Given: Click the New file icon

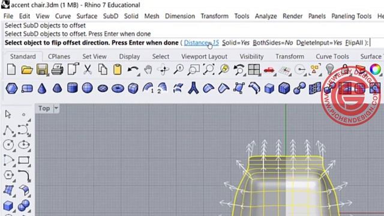Looking at the screenshot, I should [x=11, y=70].
